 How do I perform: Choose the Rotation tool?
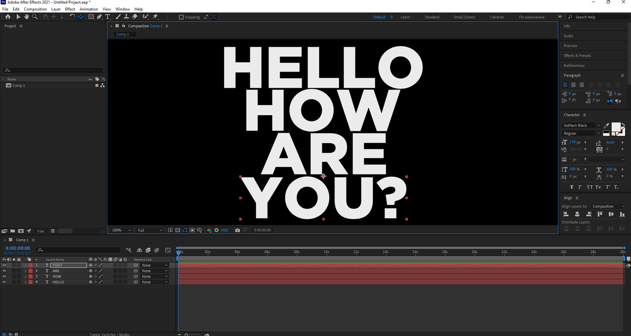[72, 17]
